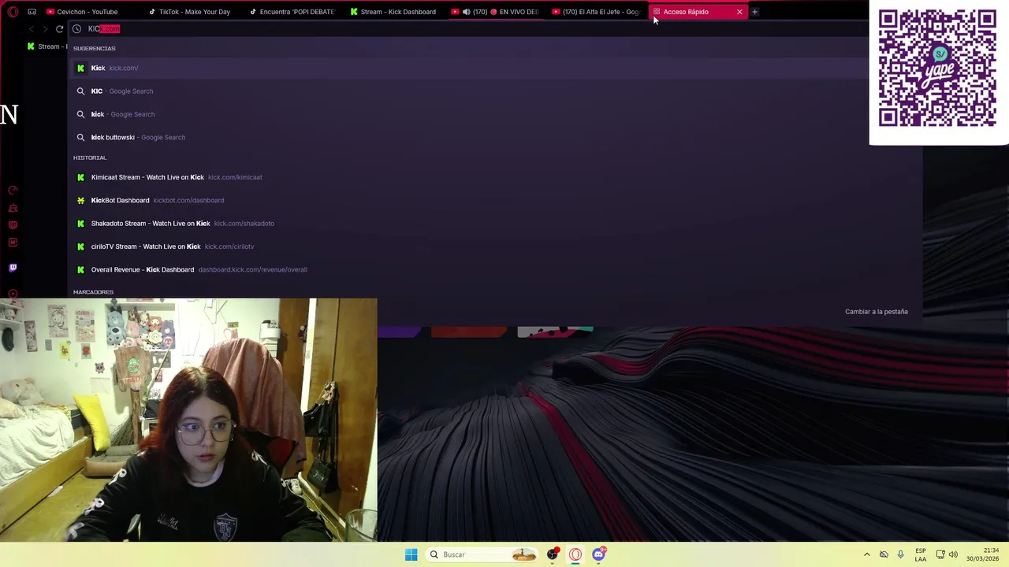Click the MARCADORES section label
The width and height of the screenshot is (1009, 567).
pos(93,292)
